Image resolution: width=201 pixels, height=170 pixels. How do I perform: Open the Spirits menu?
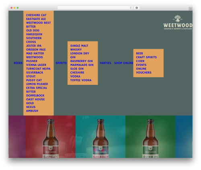point(61,63)
